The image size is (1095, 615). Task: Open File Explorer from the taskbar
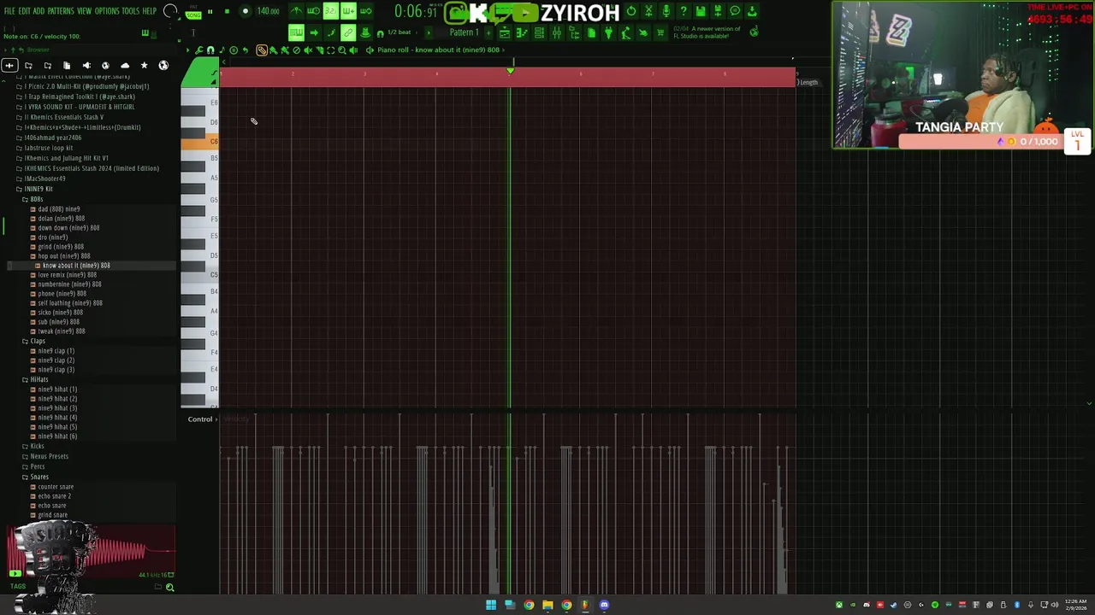(x=547, y=606)
